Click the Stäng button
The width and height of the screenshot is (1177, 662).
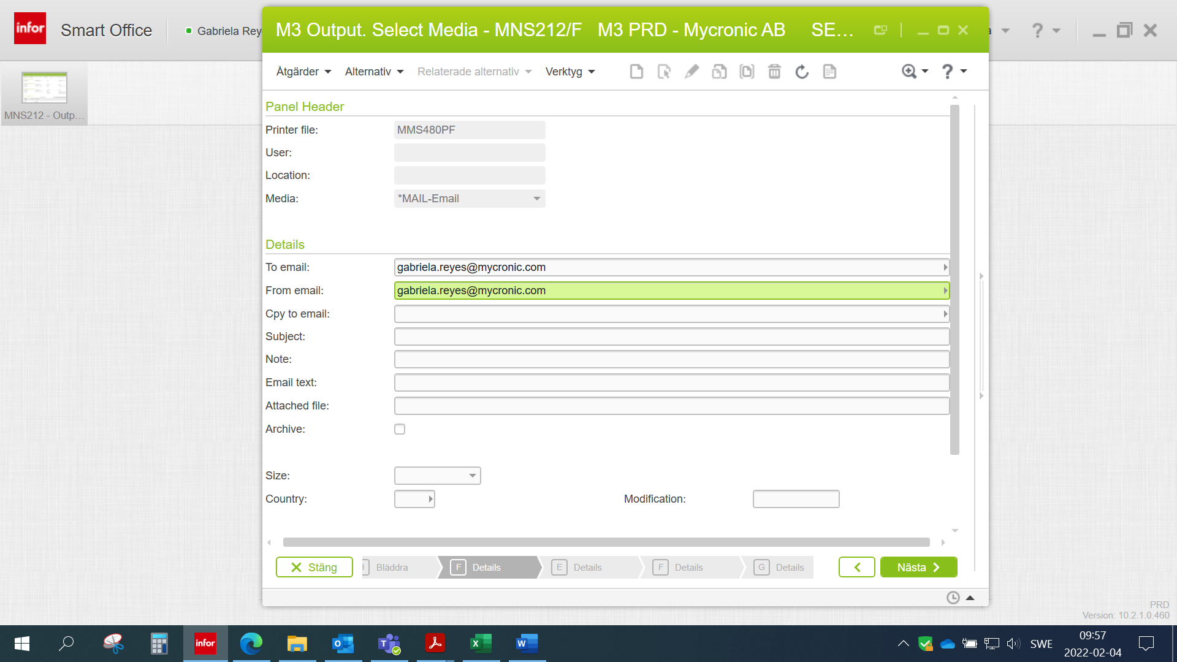tap(314, 568)
